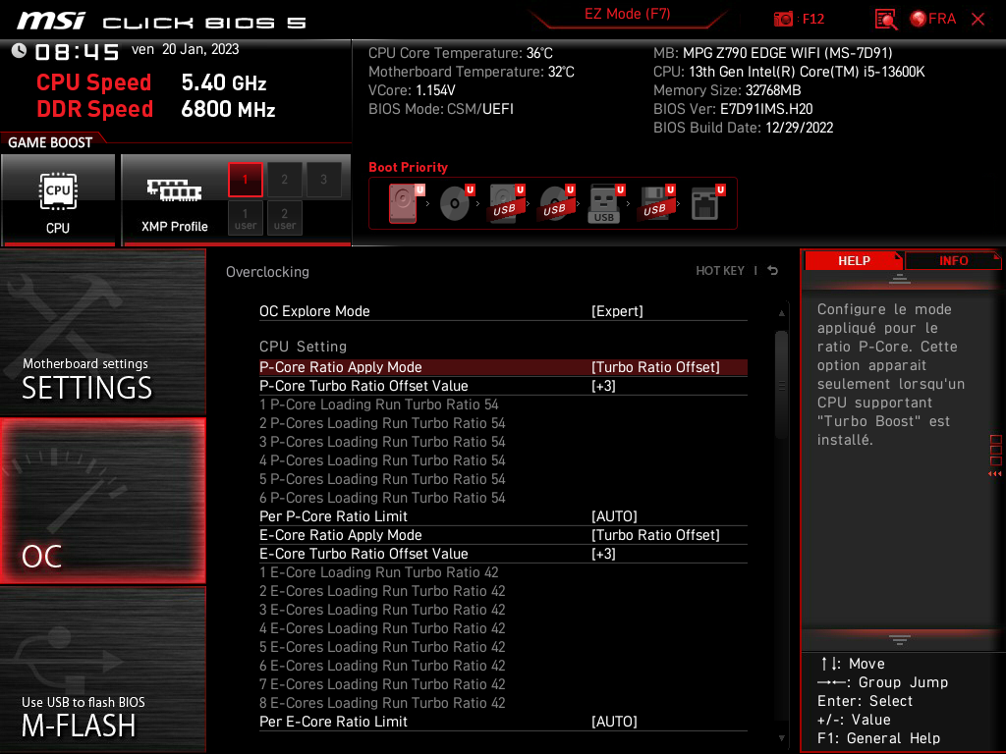The height and width of the screenshot is (754, 1006).
Task: Select the optical drive boot device icon
Action: 456,203
